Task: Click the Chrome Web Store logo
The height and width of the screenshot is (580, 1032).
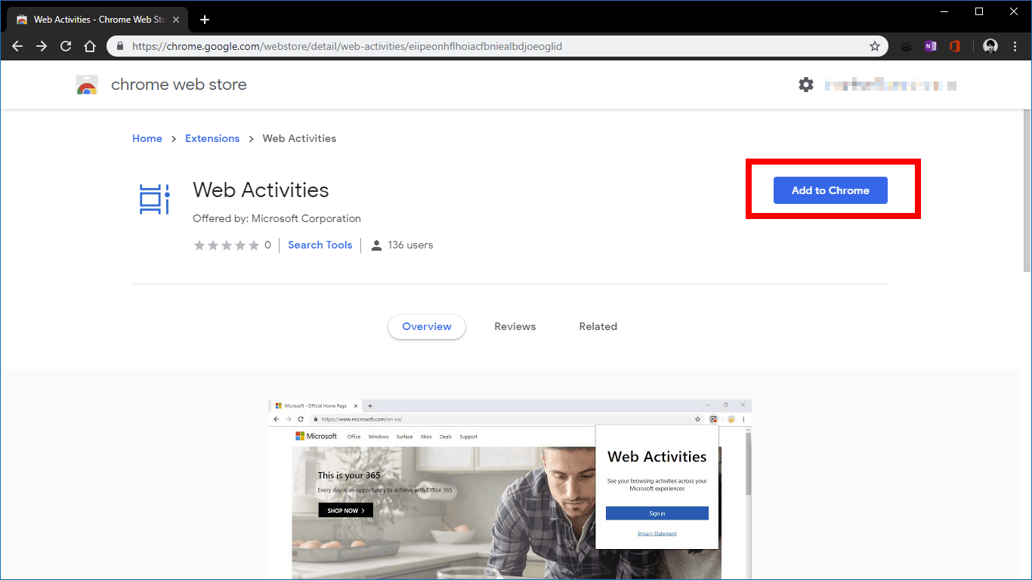Action: point(87,85)
